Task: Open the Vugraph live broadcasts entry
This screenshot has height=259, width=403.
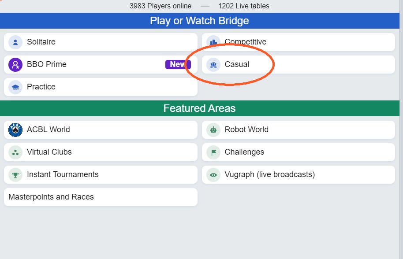Action: click(299, 175)
